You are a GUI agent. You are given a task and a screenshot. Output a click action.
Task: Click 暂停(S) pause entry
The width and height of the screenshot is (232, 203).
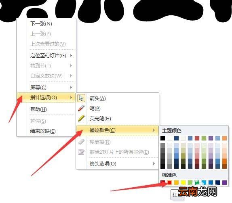tap(46, 121)
